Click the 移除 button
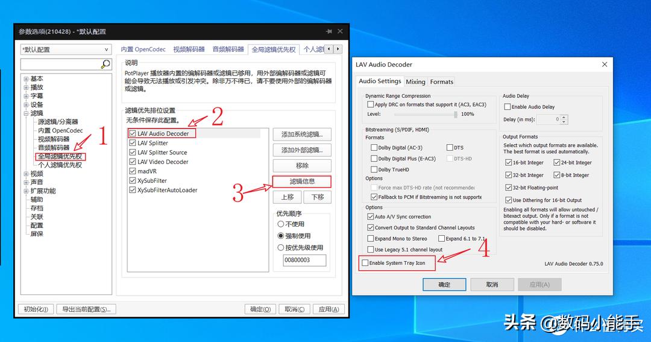 point(302,165)
